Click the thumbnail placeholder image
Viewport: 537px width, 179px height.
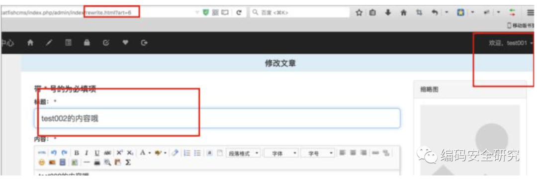(x=470, y=140)
